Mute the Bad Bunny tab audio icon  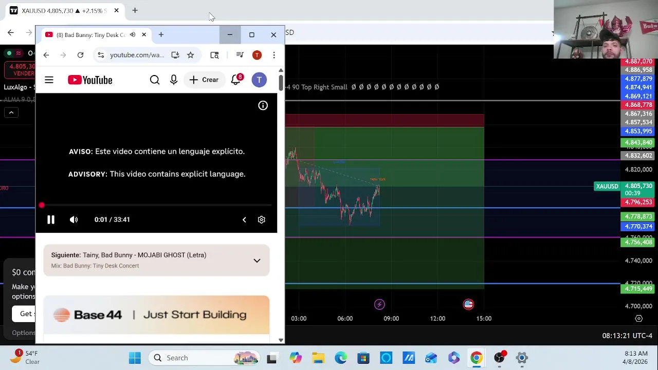pos(133,34)
